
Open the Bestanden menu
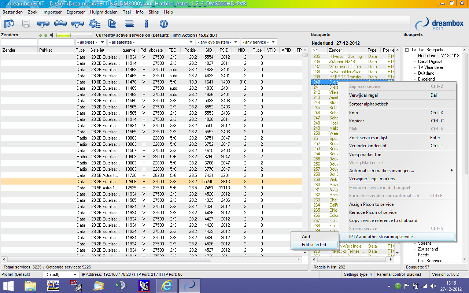click(x=12, y=12)
